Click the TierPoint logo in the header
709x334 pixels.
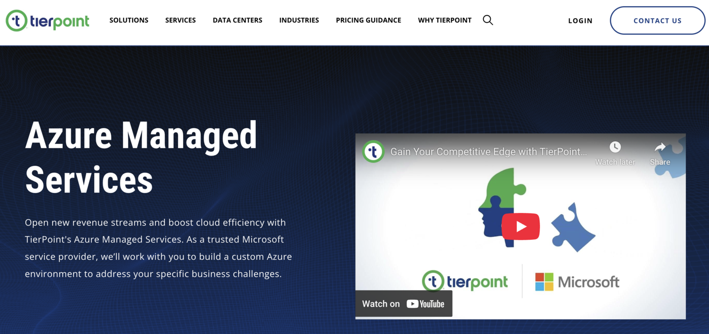(x=47, y=20)
